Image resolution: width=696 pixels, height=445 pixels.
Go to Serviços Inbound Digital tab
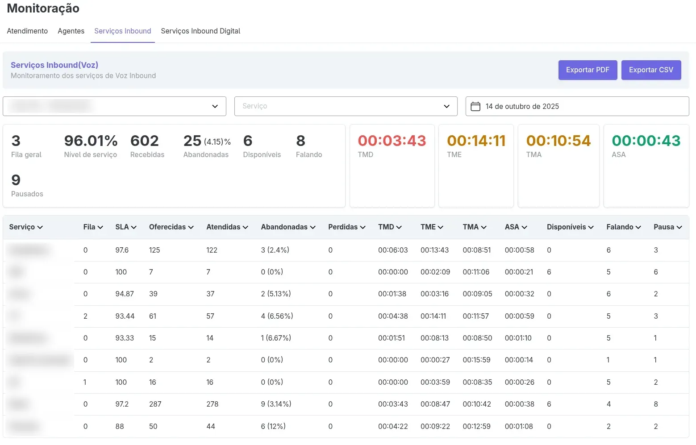(200, 31)
